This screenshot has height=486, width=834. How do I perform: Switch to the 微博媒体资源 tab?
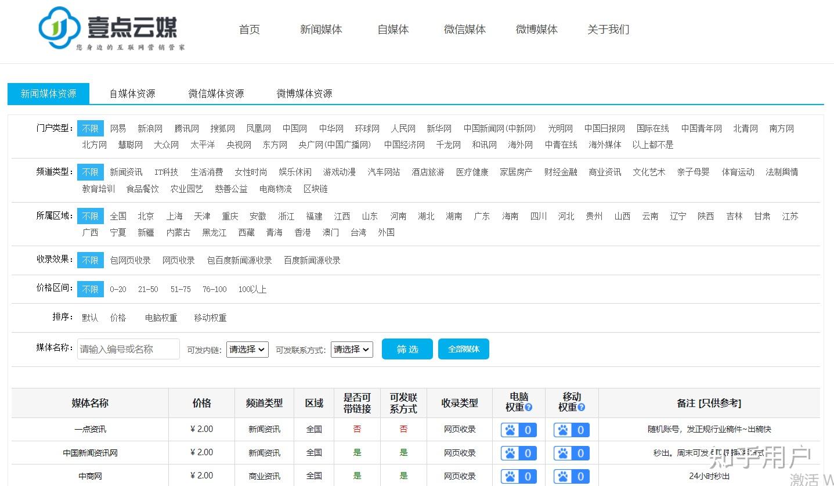pyautogui.click(x=304, y=93)
